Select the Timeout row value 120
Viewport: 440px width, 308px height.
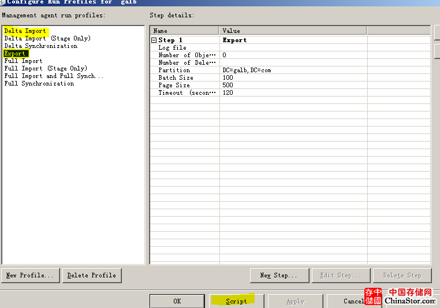(x=228, y=93)
